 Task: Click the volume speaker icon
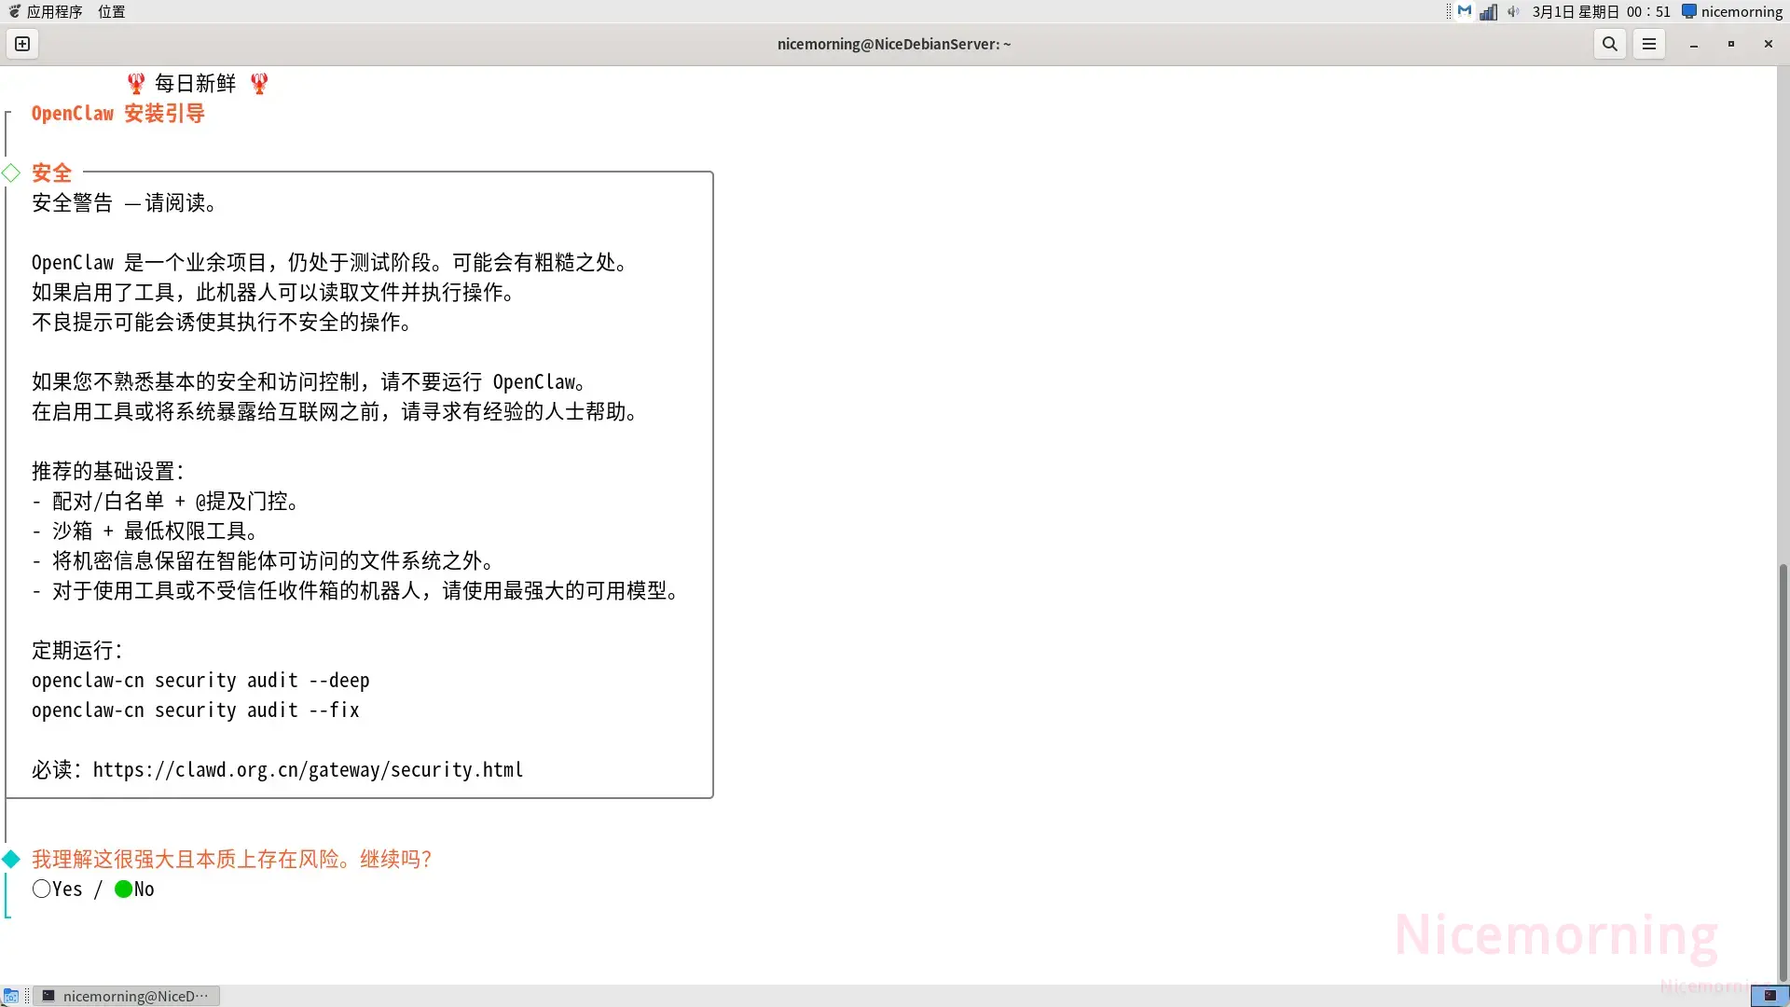[1513, 11]
